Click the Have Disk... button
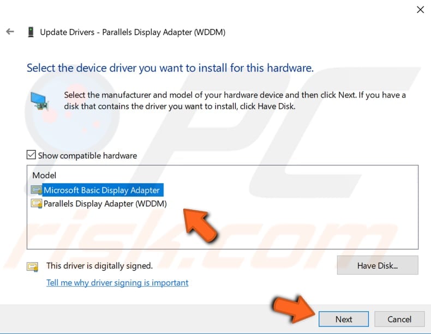Image resolution: width=431 pixels, height=334 pixels. [x=378, y=265]
